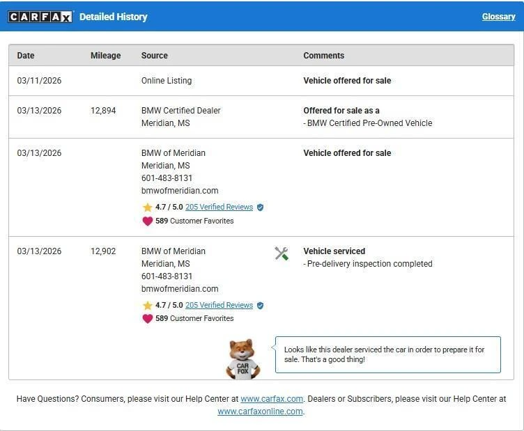Click the wrench icon beside Vehicle serviced

tap(282, 253)
